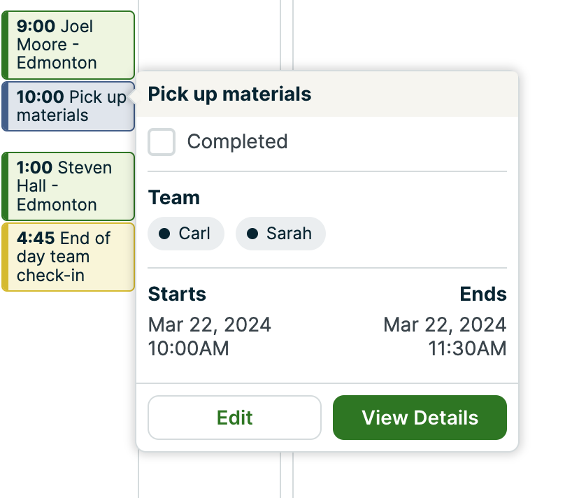The height and width of the screenshot is (498, 572).
Task: Click the dot icon beside Sarah
Action: [252, 234]
